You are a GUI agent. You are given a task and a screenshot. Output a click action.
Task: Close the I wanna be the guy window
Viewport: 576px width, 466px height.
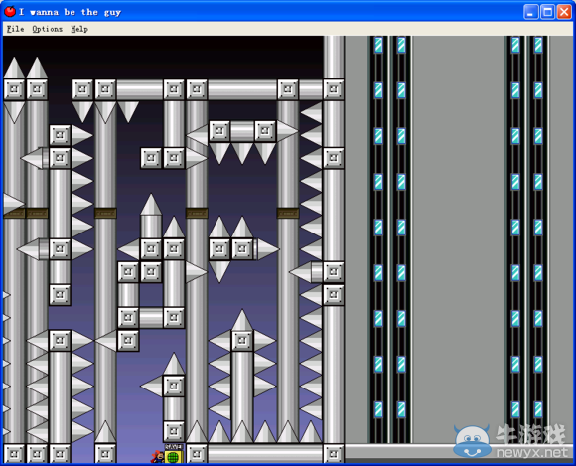pyautogui.click(x=564, y=12)
